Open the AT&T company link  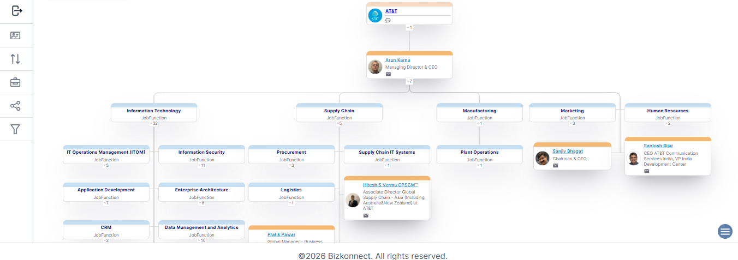(x=391, y=11)
